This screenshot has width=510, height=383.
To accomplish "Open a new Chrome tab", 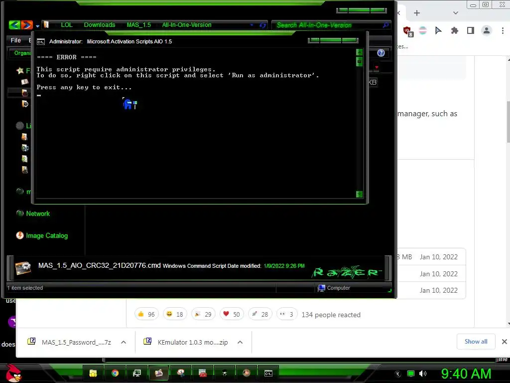I will 417,13.
